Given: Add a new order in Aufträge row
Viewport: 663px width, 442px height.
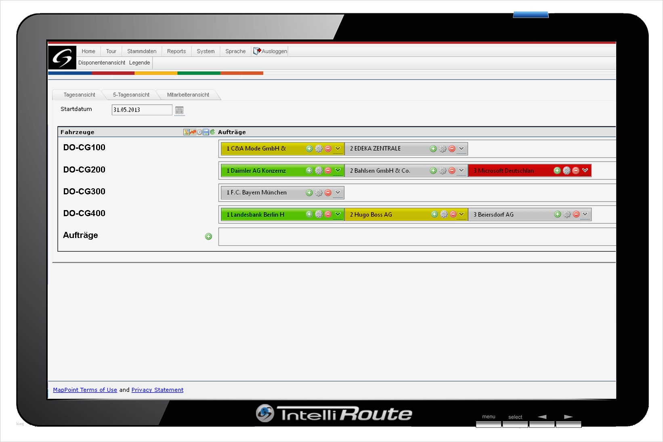Looking at the screenshot, I should [x=208, y=236].
